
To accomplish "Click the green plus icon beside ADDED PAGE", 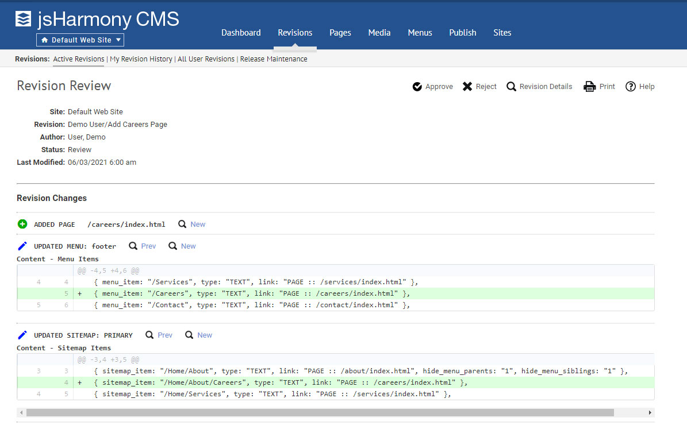I will (x=22, y=225).
